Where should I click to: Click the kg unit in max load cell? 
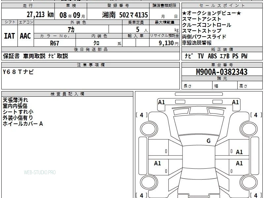pos(177,30)
